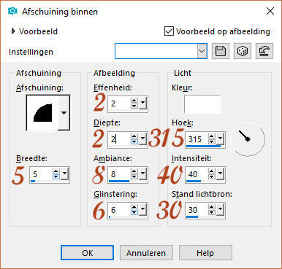The width and height of the screenshot is (282, 269).
Task: Click the Breedte value field
Action: 42,174
